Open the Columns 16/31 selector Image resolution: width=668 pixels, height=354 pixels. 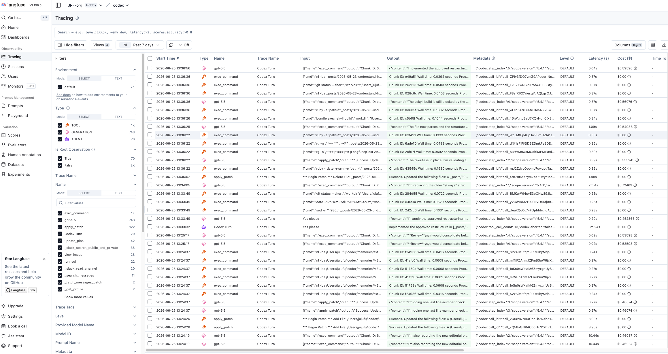(x=628, y=45)
